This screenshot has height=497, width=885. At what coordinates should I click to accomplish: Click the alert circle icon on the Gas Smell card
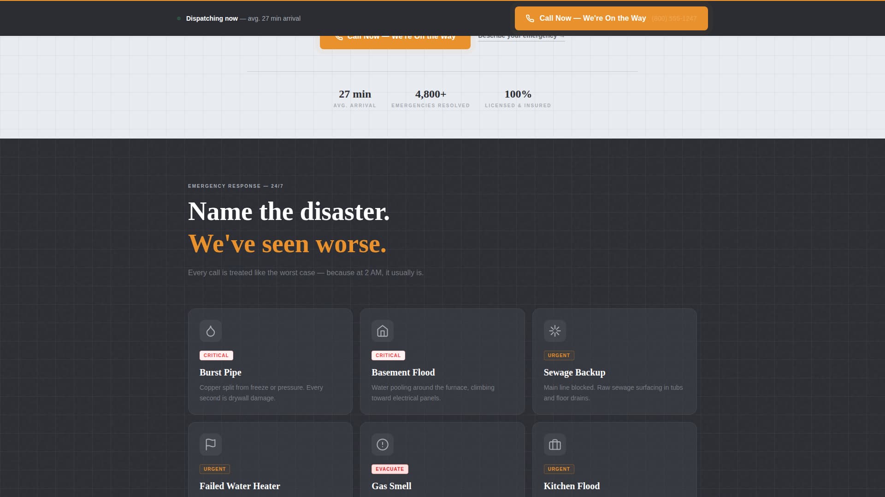click(383, 445)
